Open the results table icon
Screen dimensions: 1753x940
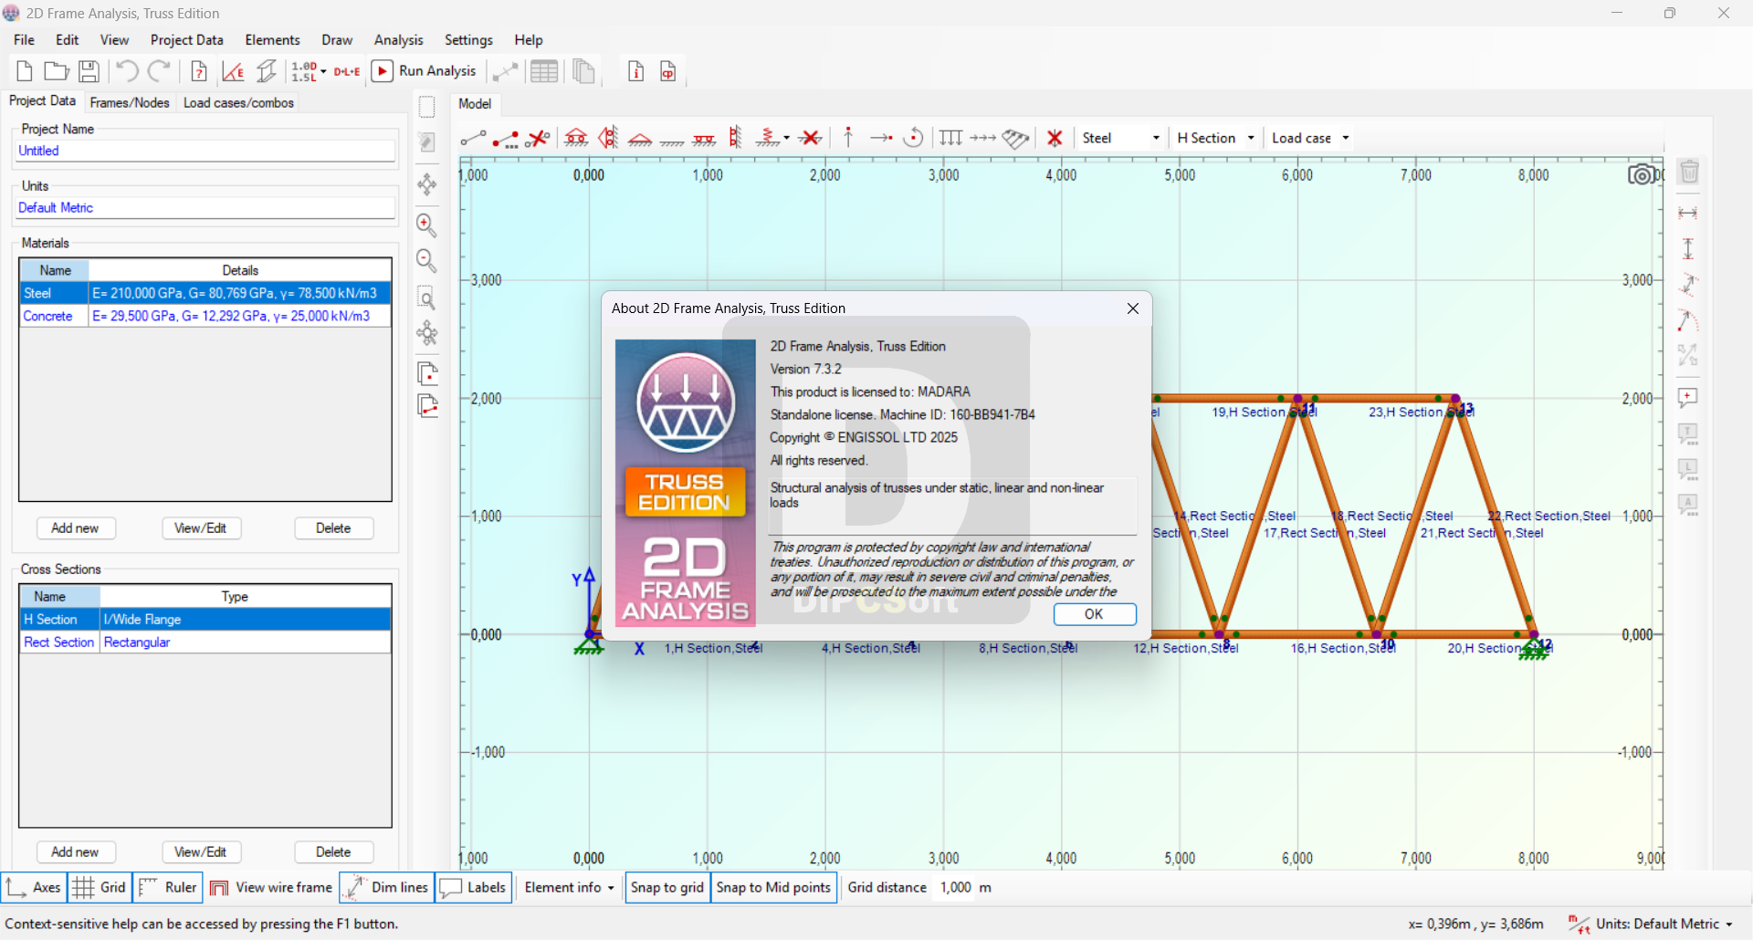pyautogui.click(x=544, y=71)
